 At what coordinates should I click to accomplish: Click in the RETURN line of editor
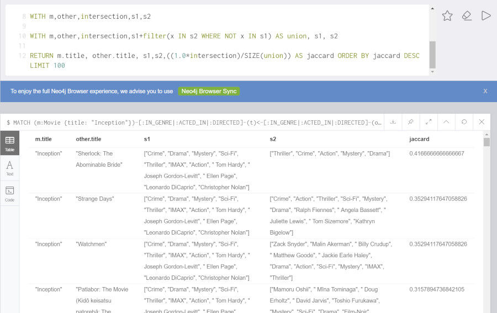224,56
